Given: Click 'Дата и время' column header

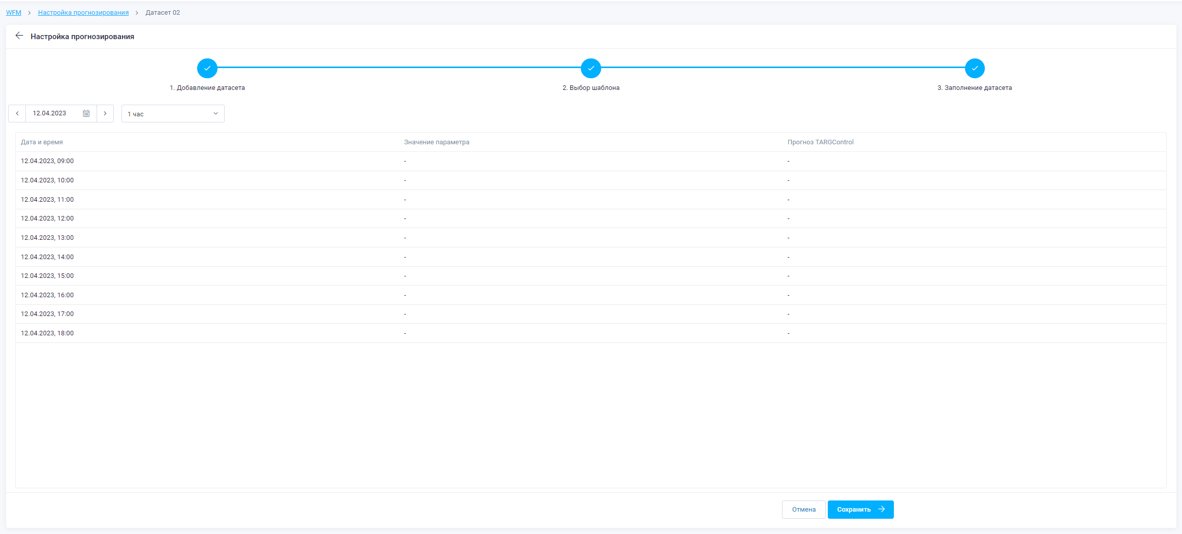Looking at the screenshot, I should click(42, 142).
